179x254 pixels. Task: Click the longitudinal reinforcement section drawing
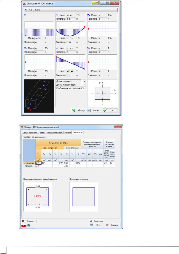pyautogui.click(x=38, y=197)
